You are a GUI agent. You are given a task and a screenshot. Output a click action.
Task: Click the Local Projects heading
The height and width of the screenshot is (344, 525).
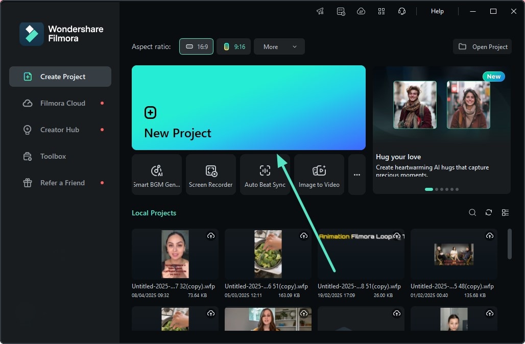[x=154, y=213]
